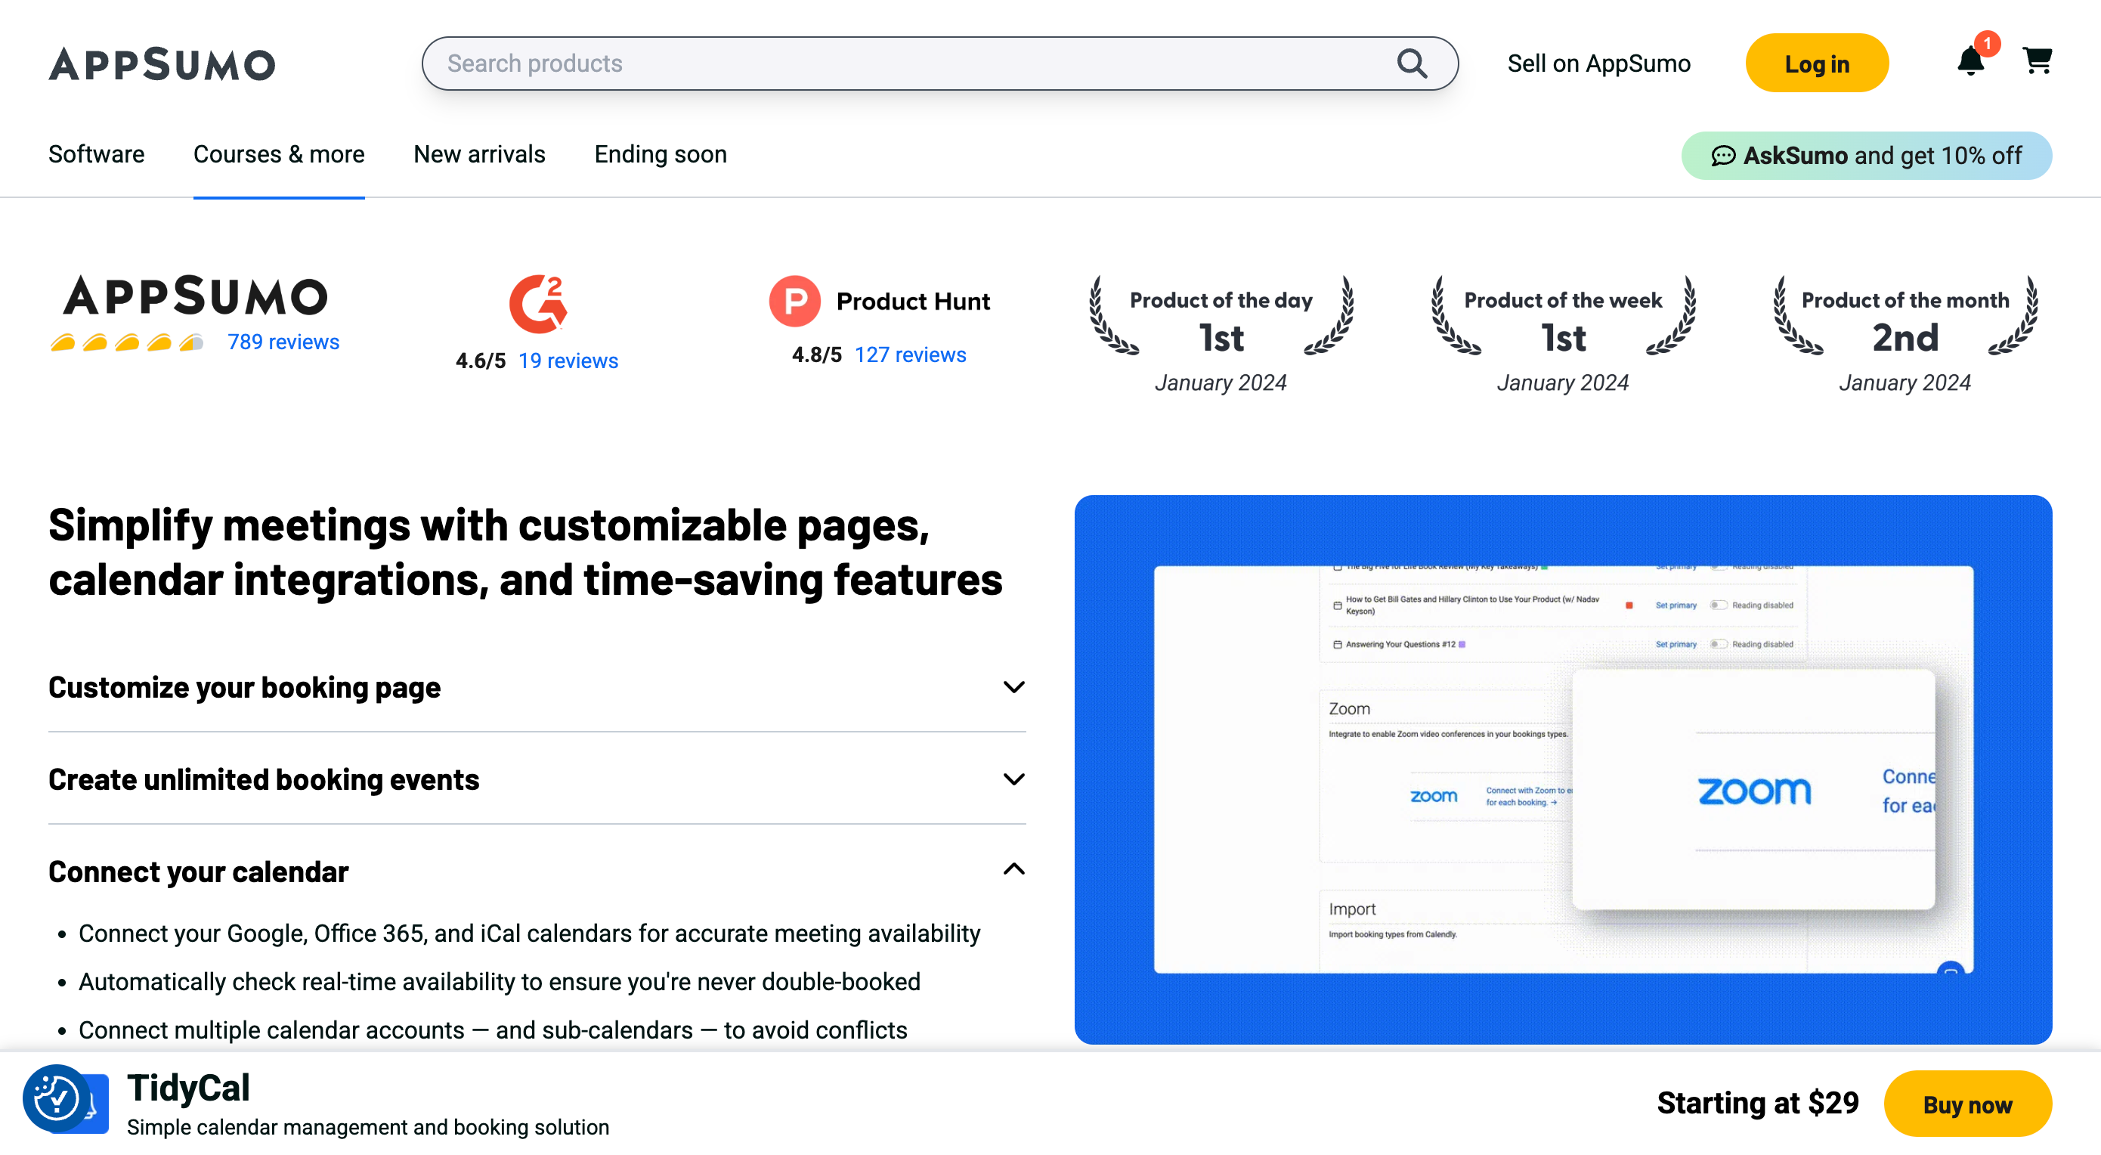Click the Product Hunt logo icon
This screenshot has width=2101, height=1155.
coord(794,301)
